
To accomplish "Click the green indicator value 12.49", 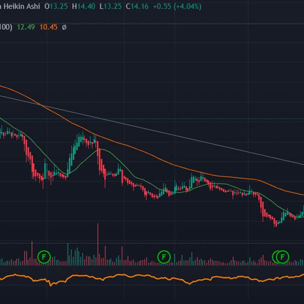I will point(26,27).
